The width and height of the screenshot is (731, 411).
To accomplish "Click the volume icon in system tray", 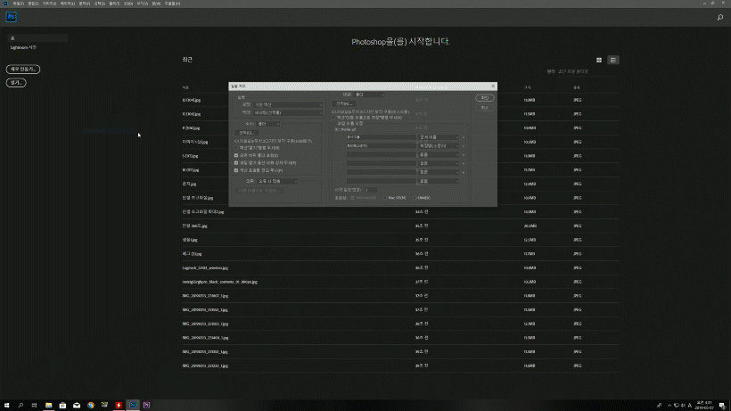I will [x=683, y=406].
